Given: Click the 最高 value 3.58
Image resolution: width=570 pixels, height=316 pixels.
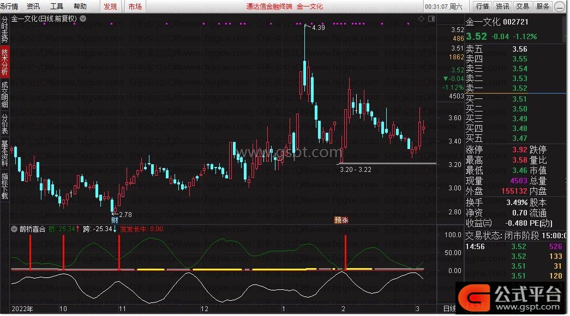Looking at the screenshot, I should pyautogui.click(x=520, y=160).
